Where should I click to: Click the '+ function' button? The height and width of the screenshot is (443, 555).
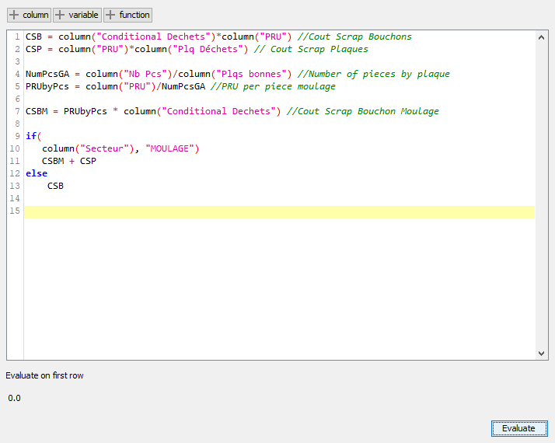pyautogui.click(x=127, y=16)
